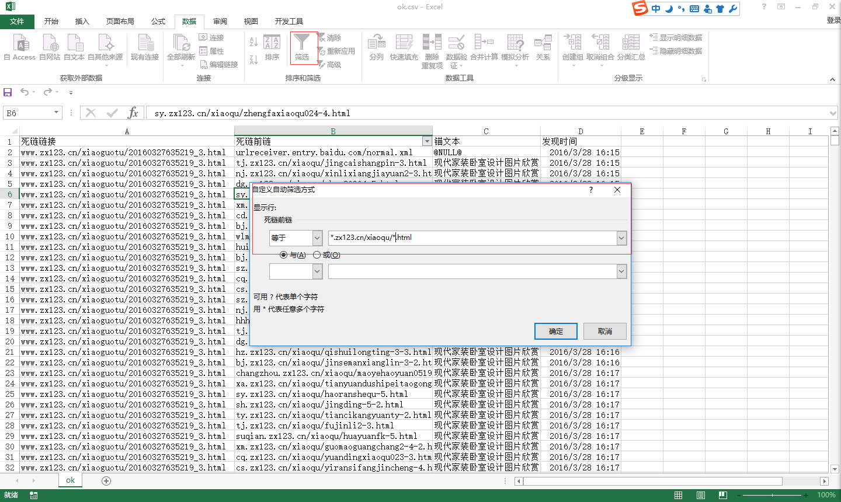Open 模拟分析 what-if analysis

(x=515, y=50)
